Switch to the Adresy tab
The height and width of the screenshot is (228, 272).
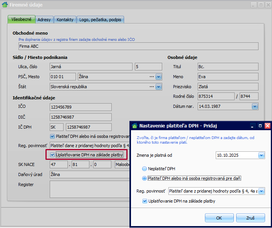click(x=44, y=20)
